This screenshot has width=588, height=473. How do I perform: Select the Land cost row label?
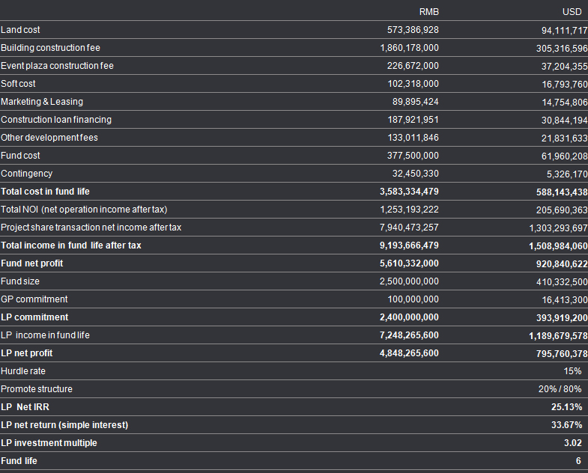pos(21,30)
